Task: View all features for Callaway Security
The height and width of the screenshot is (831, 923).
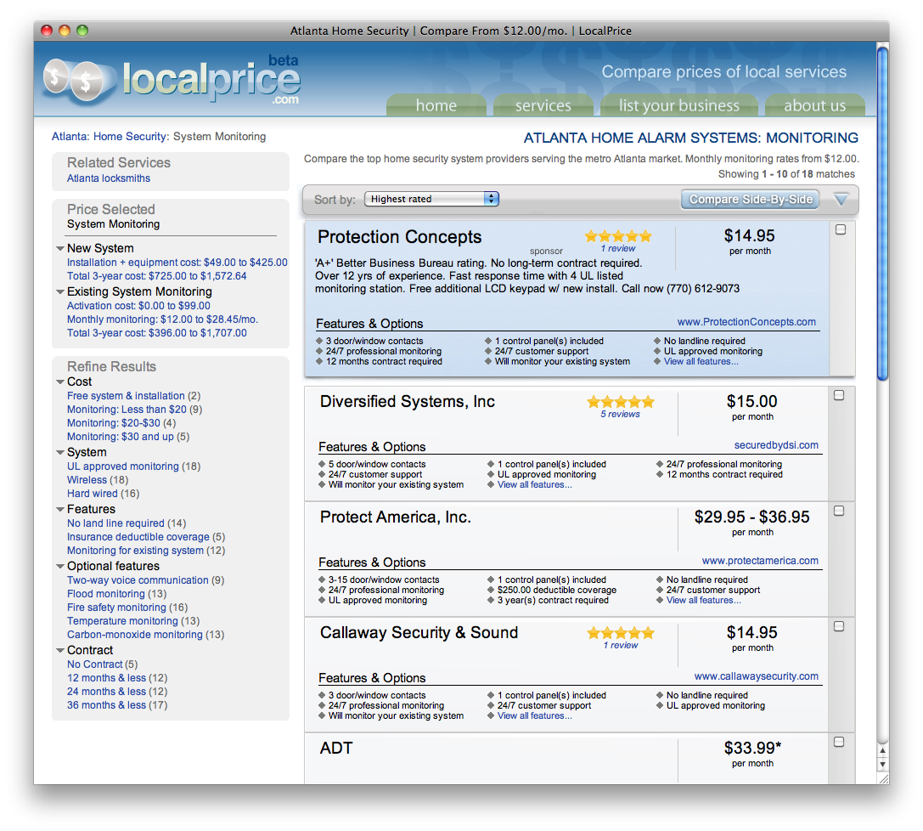Action: [x=534, y=715]
